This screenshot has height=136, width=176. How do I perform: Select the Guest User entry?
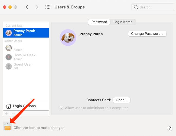(x=26, y=66)
